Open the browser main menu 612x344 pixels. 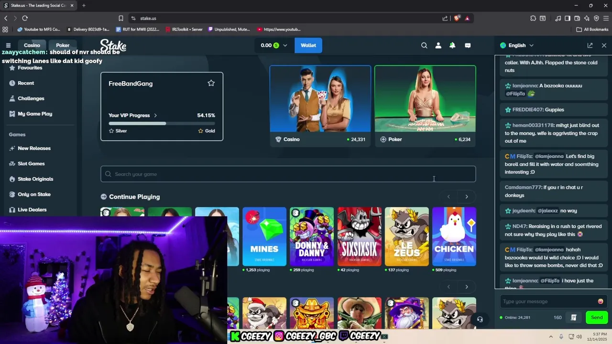[606, 18]
